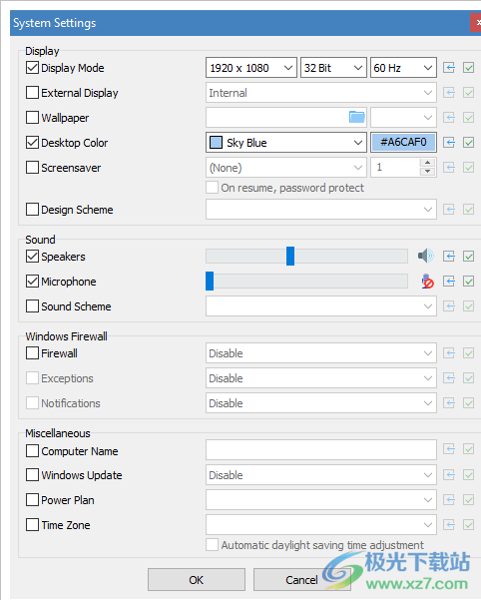The height and width of the screenshot is (600, 481).
Task: Enable the Wallpaper checkbox
Action: coord(32,118)
